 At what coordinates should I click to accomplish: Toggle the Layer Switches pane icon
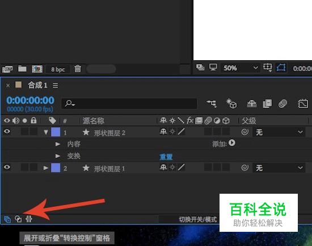pos(7,219)
